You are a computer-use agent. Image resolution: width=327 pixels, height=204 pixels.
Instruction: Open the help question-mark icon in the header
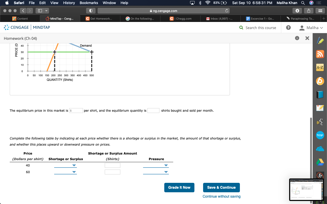point(288,28)
